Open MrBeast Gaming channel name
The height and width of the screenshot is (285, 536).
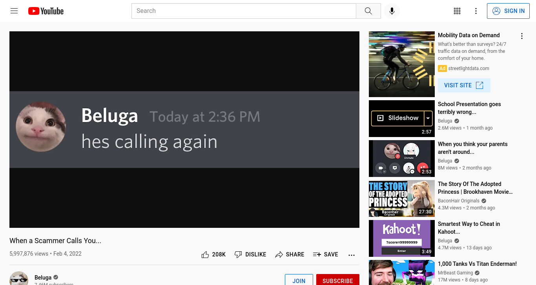455,273
